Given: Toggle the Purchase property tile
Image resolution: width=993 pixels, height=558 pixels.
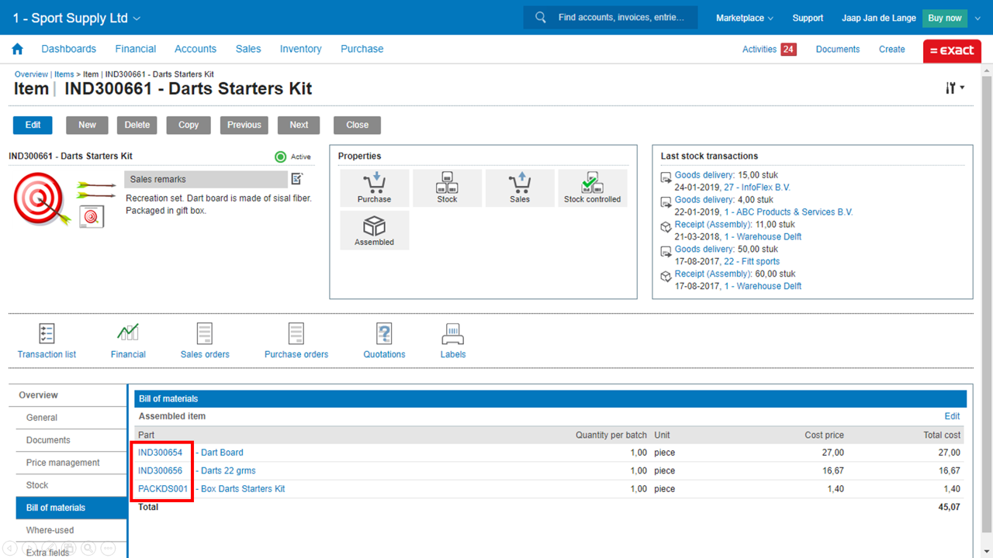Looking at the screenshot, I should click(x=374, y=188).
